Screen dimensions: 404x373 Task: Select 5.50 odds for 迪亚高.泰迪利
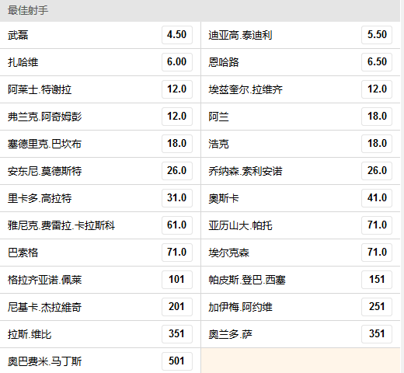(377, 35)
